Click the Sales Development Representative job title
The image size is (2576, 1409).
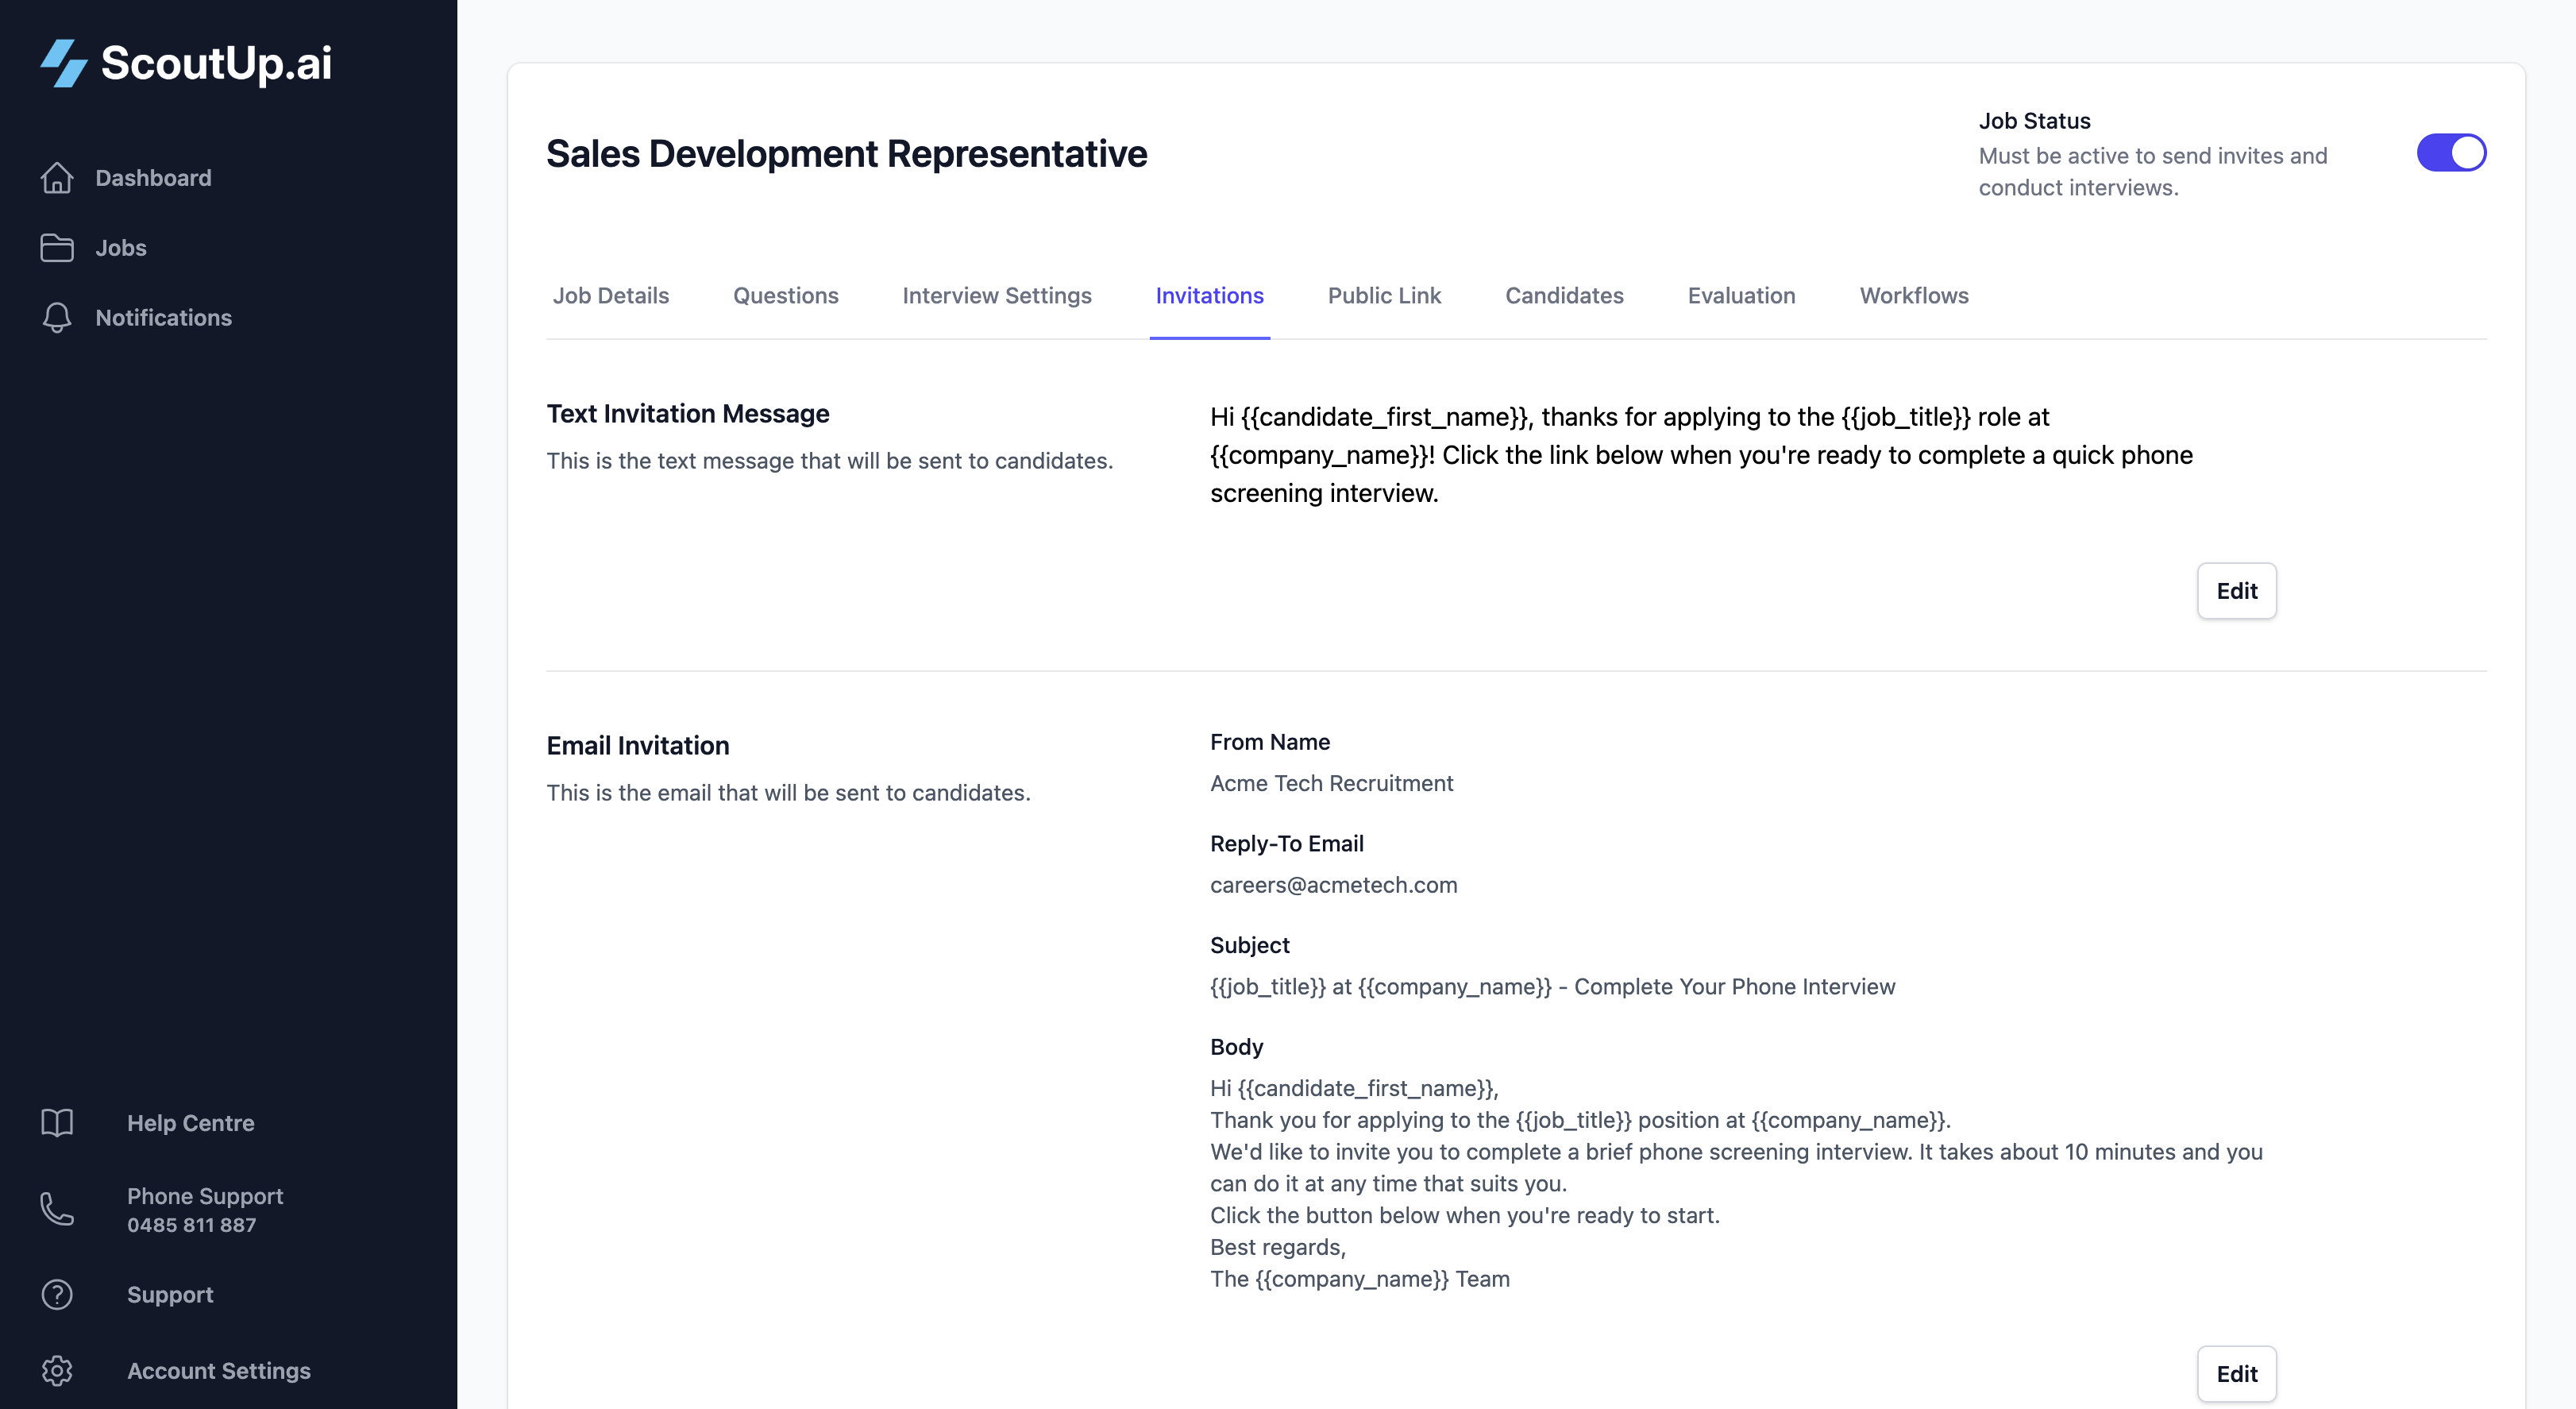(x=846, y=153)
